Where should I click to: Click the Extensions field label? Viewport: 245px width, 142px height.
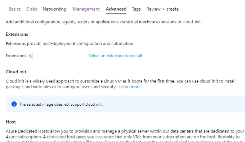[x=16, y=56]
